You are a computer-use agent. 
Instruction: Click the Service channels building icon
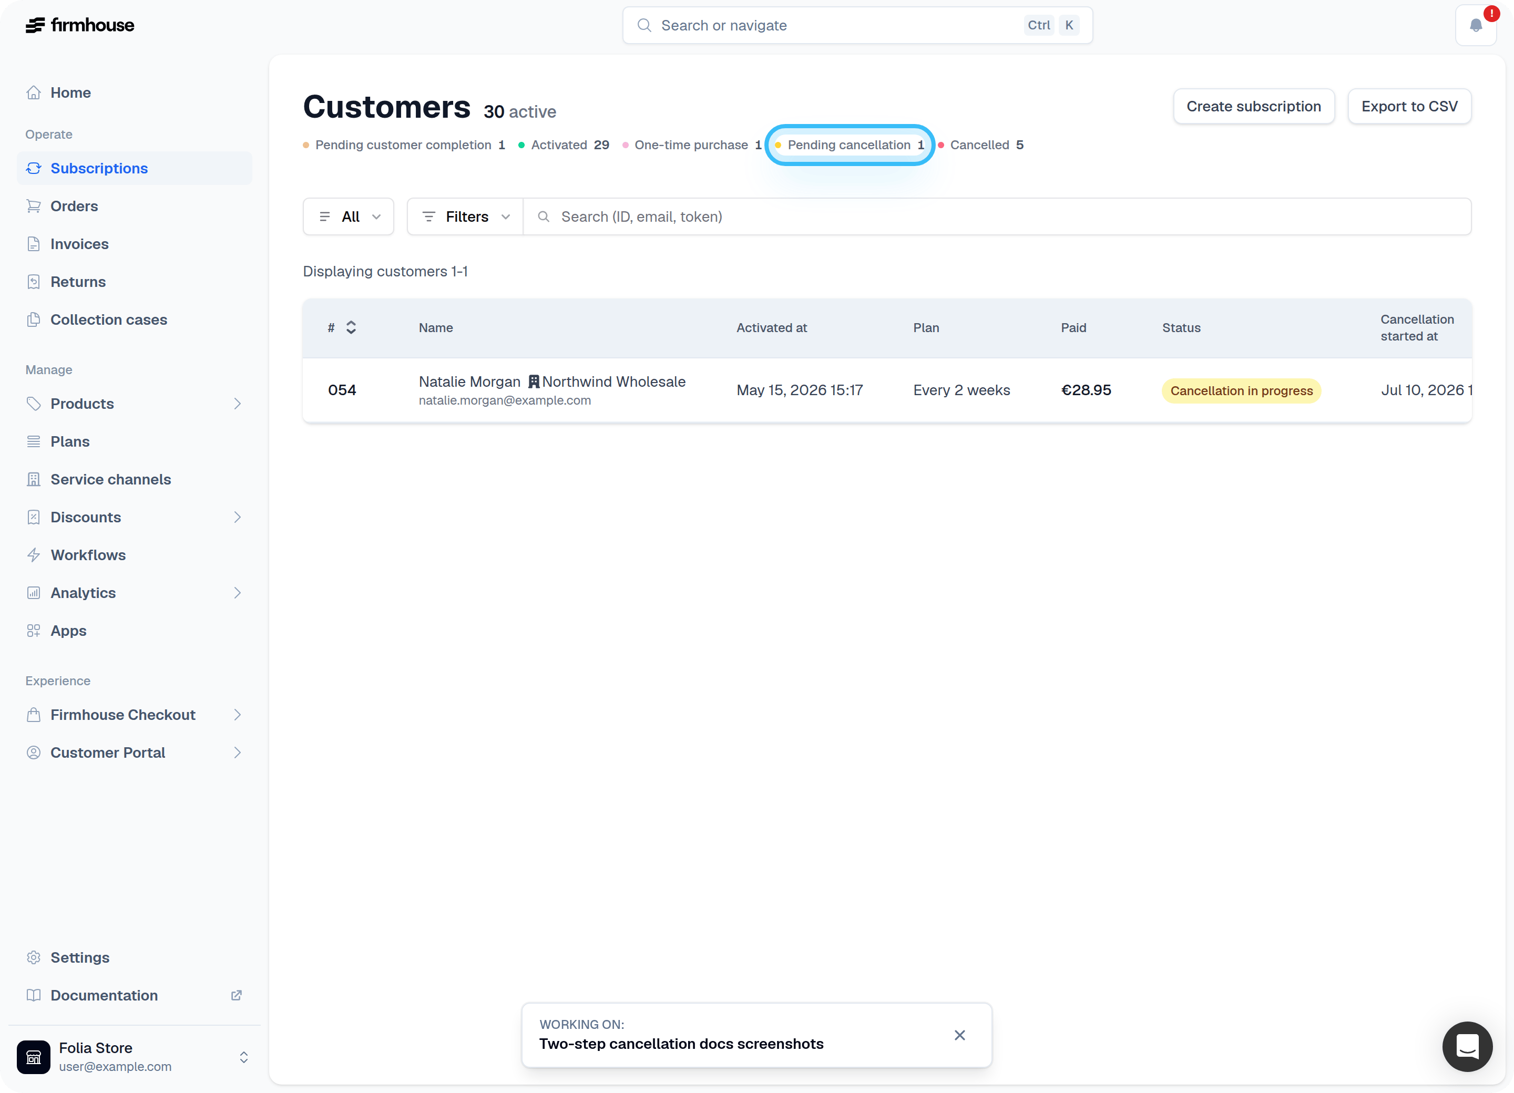tap(33, 479)
